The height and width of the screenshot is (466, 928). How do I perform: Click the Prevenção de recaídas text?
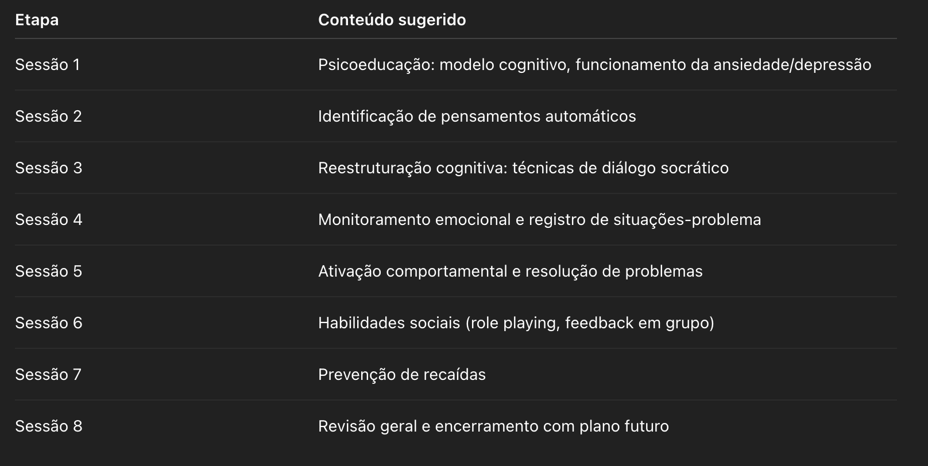[402, 375]
